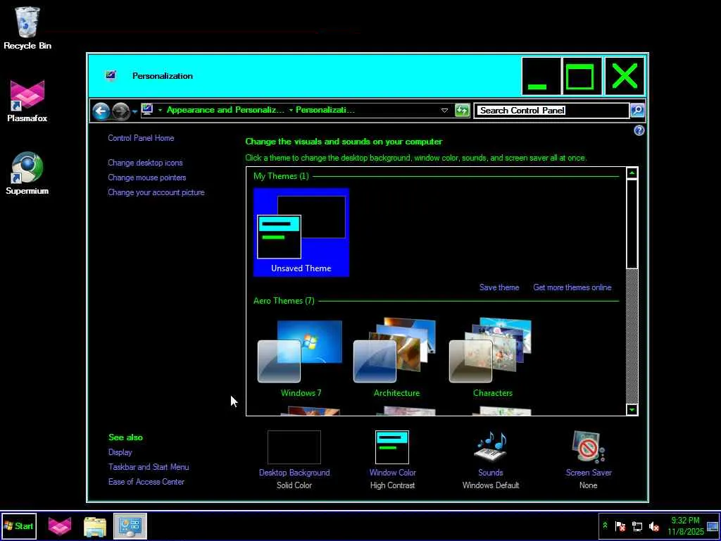Open the Help question mark icon
This screenshot has height=541, width=721.
(x=639, y=130)
